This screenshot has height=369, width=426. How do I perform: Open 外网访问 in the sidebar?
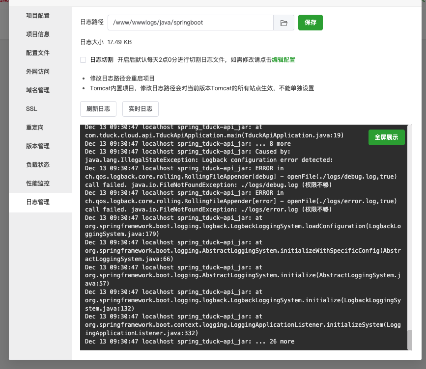(x=38, y=72)
